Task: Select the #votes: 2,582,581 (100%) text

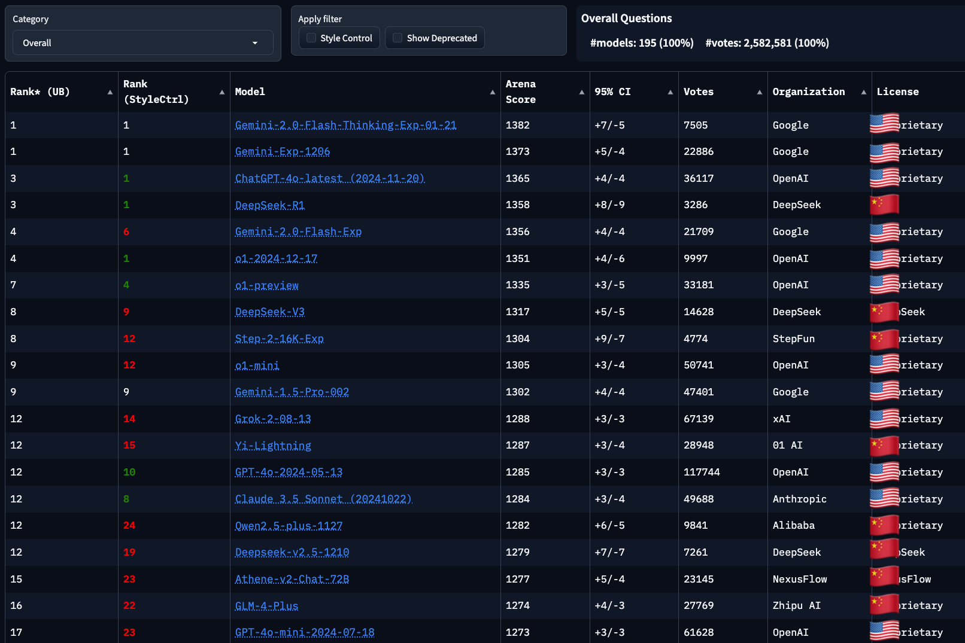Action: pyautogui.click(x=767, y=43)
